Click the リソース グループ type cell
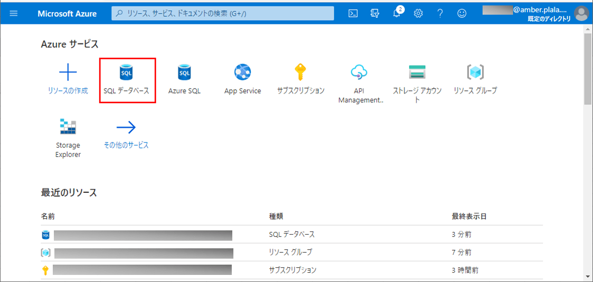The width and height of the screenshot is (593, 282). coord(291,252)
